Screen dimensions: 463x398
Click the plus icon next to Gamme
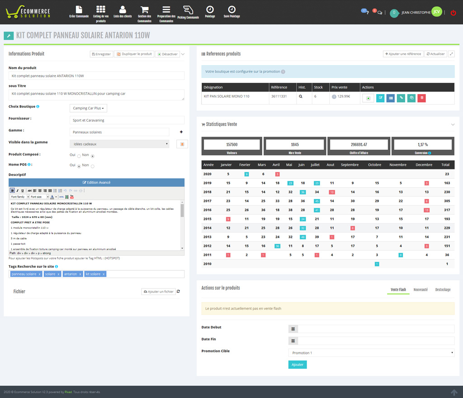181,132
